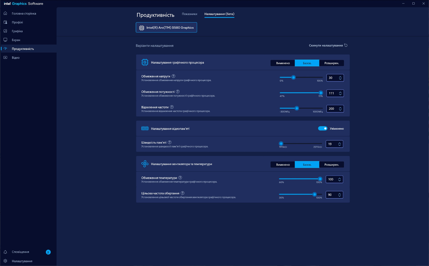Click the Intel Graphics Software logo
This screenshot has height=266, width=429.
(24, 4)
